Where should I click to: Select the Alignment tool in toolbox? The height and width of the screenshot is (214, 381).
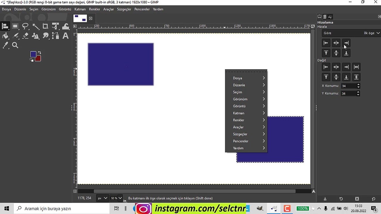(5, 26)
